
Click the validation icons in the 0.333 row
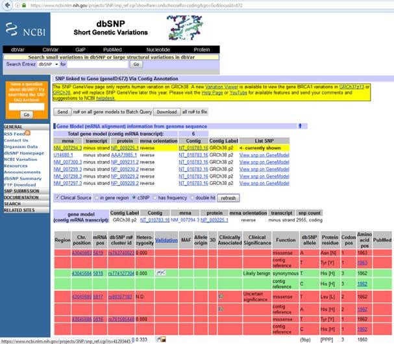tap(161, 339)
